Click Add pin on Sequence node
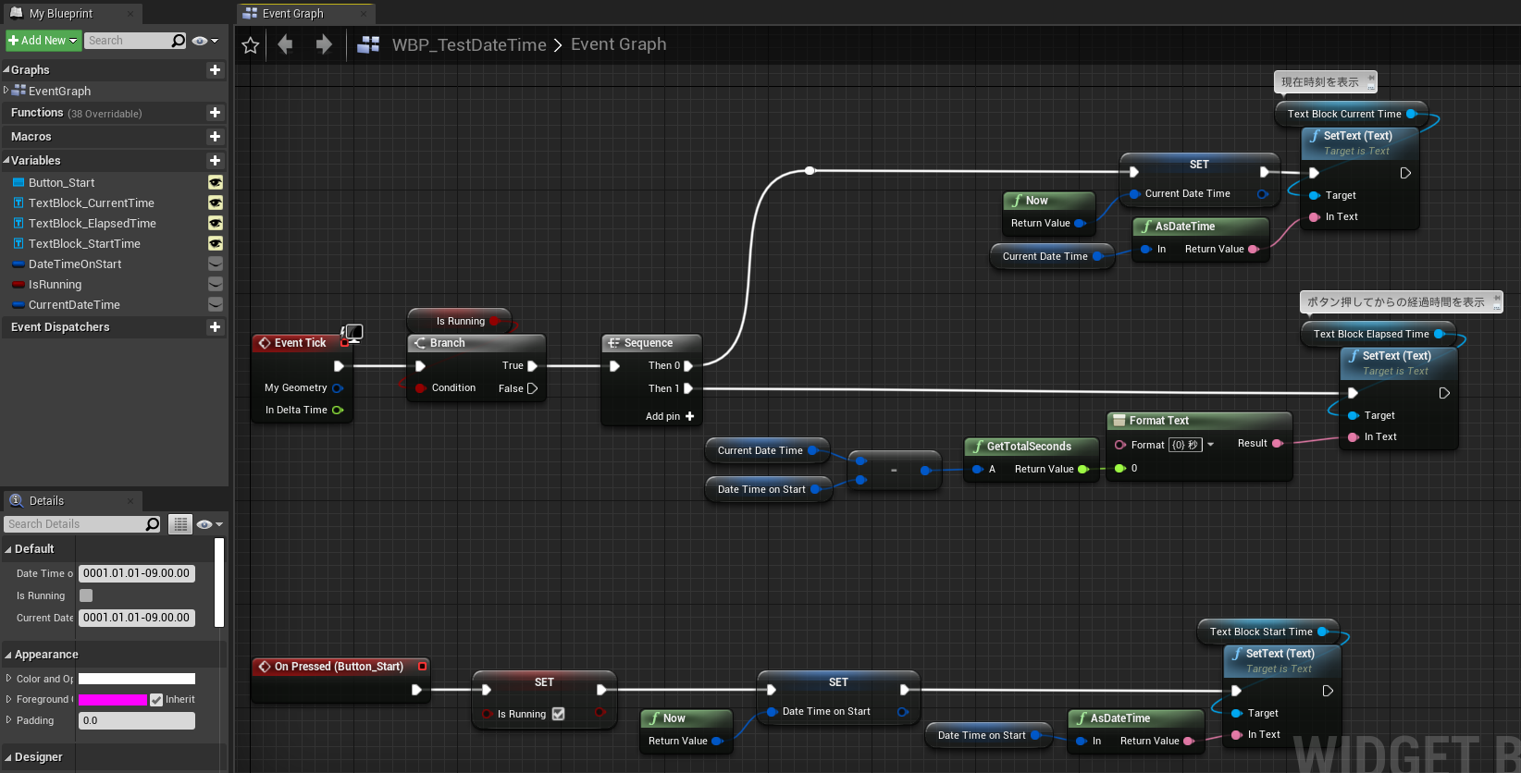 [670, 416]
